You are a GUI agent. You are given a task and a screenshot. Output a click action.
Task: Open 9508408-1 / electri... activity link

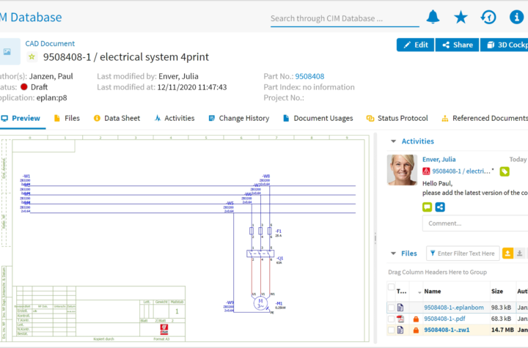[461, 171]
